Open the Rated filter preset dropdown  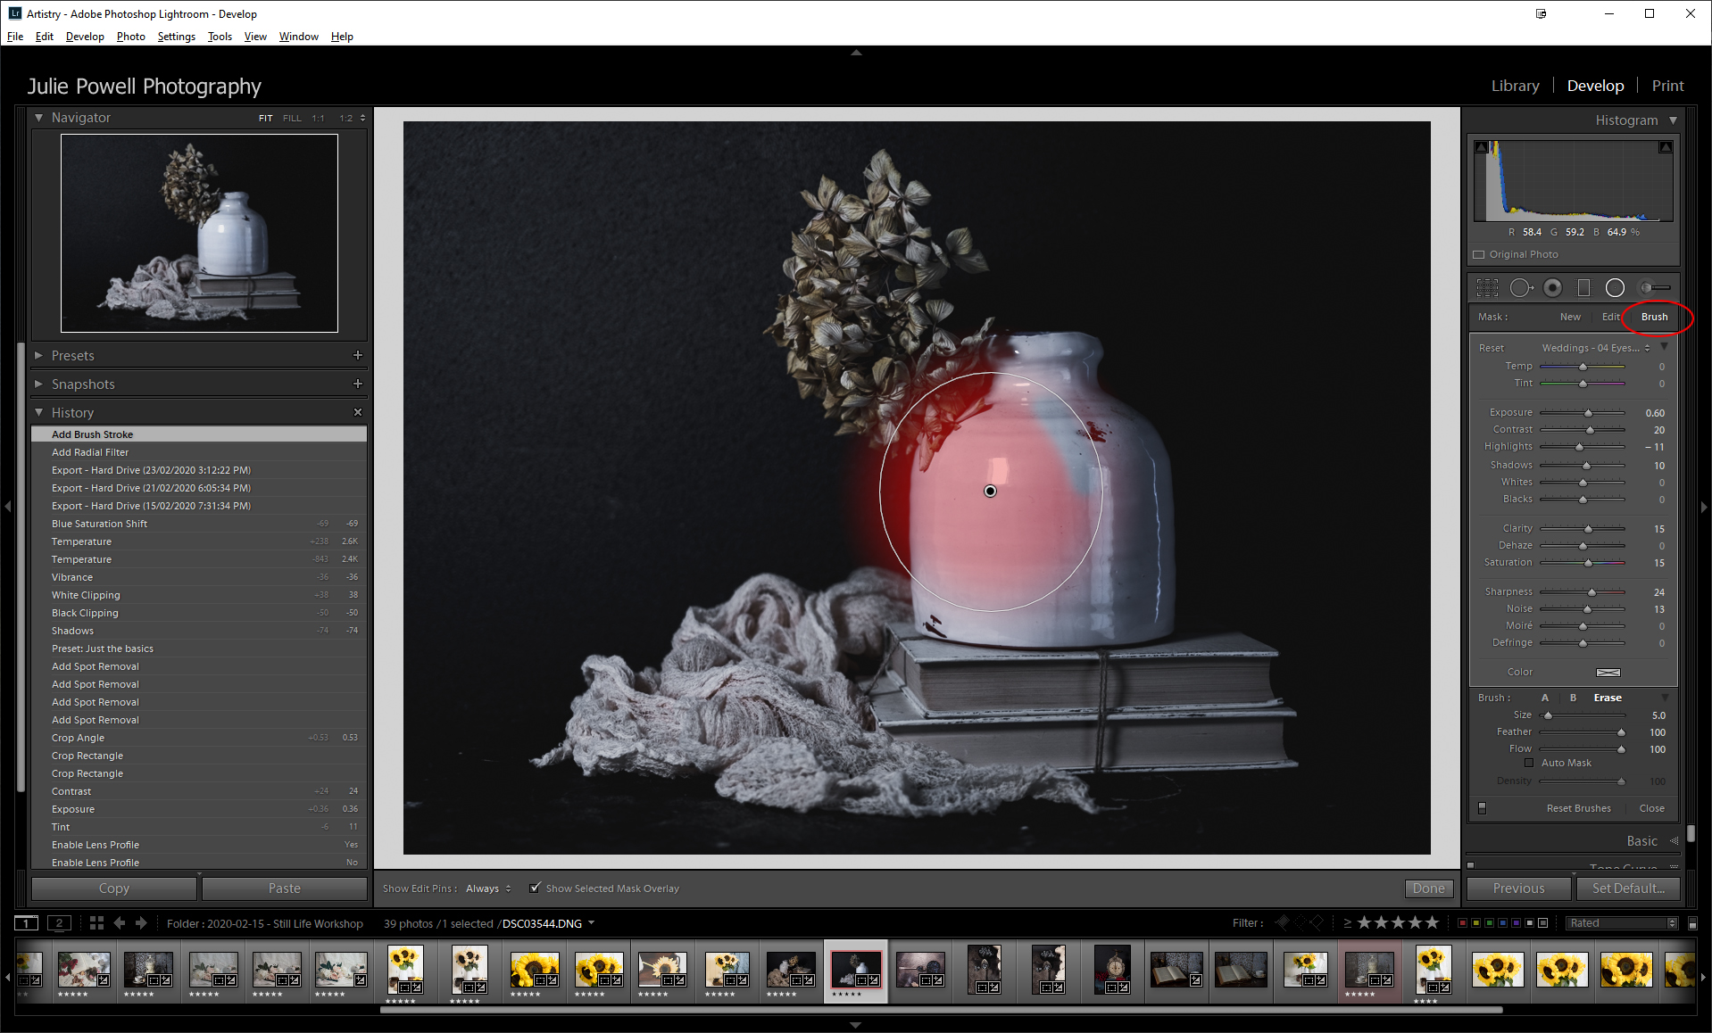(1622, 923)
